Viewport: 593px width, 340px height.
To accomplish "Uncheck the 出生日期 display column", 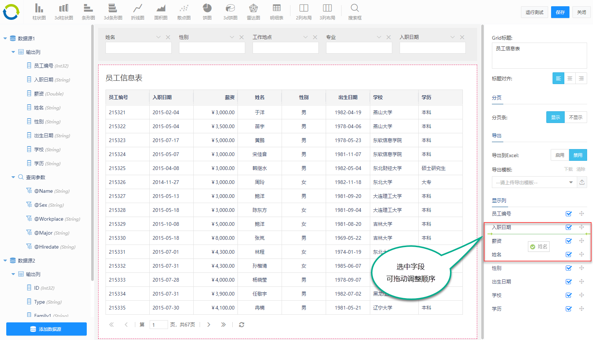I will coord(569,282).
